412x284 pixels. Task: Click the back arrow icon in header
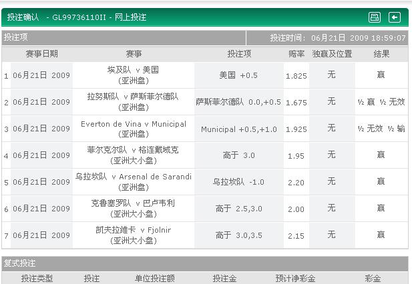coord(395,17)
